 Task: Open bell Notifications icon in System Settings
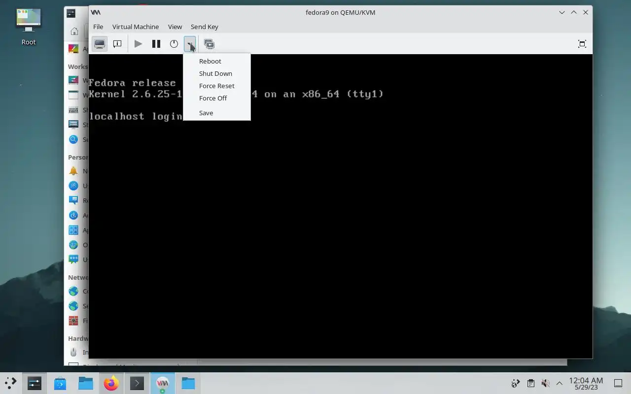[x=73, y=171]
